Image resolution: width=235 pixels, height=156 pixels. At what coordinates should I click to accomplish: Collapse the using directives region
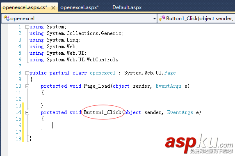click(x=27, y=27)
